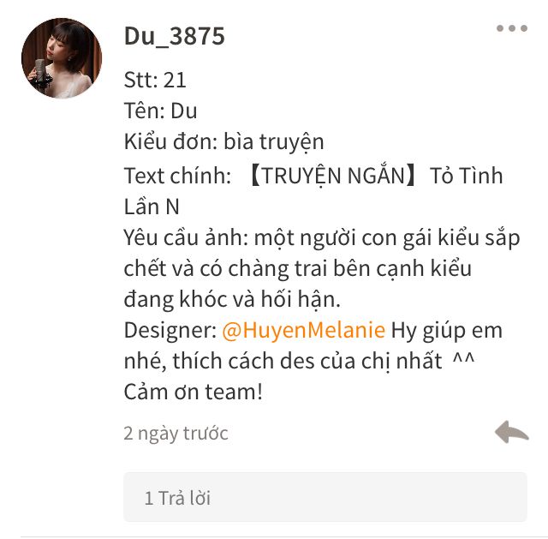Click the "Lần N" text
Screen dimensions: 548x539
pos(152,207)
